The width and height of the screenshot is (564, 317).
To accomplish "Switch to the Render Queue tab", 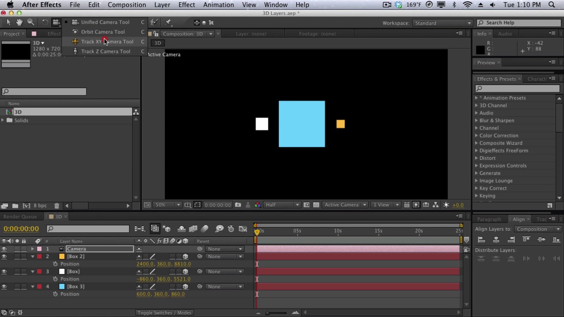I will coord(20,217).
